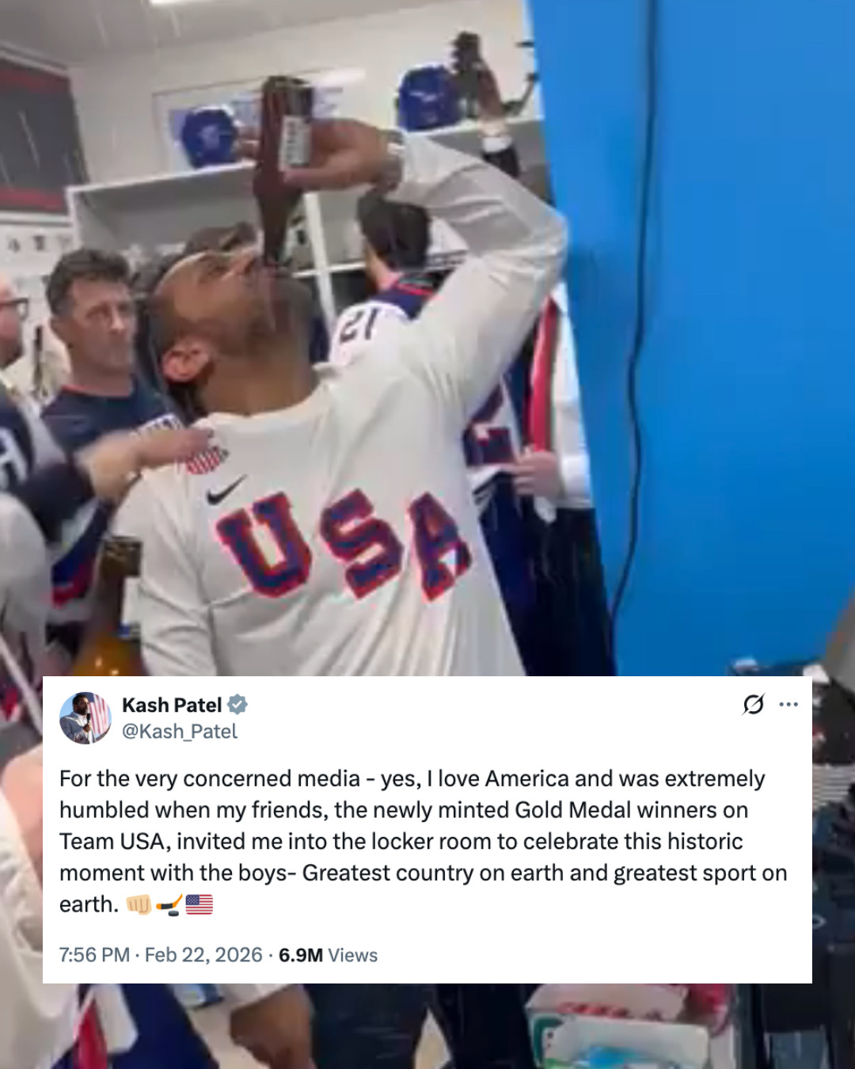The width and height of the screenshot is (855, 1069).
Task: Click the fist bump emoji
Action: pyautogui.click(x=139, y=904)
